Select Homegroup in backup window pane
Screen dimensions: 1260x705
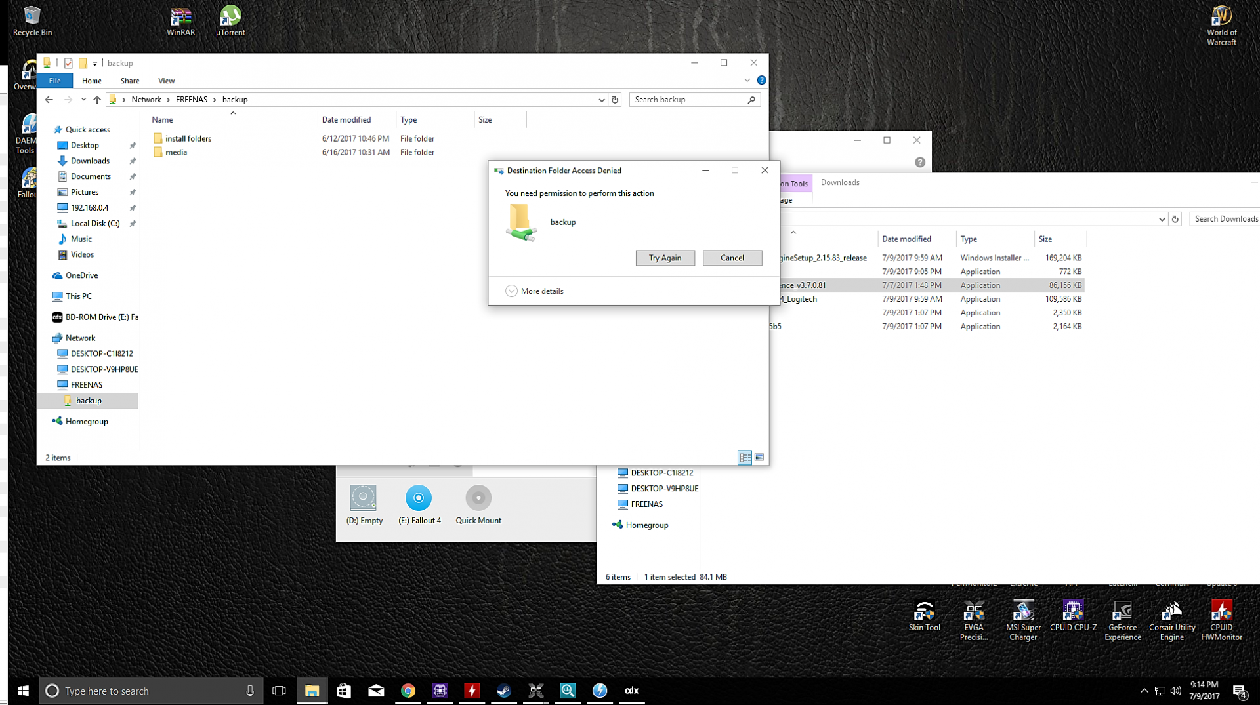pyautogui.click(x=87, y=422)
